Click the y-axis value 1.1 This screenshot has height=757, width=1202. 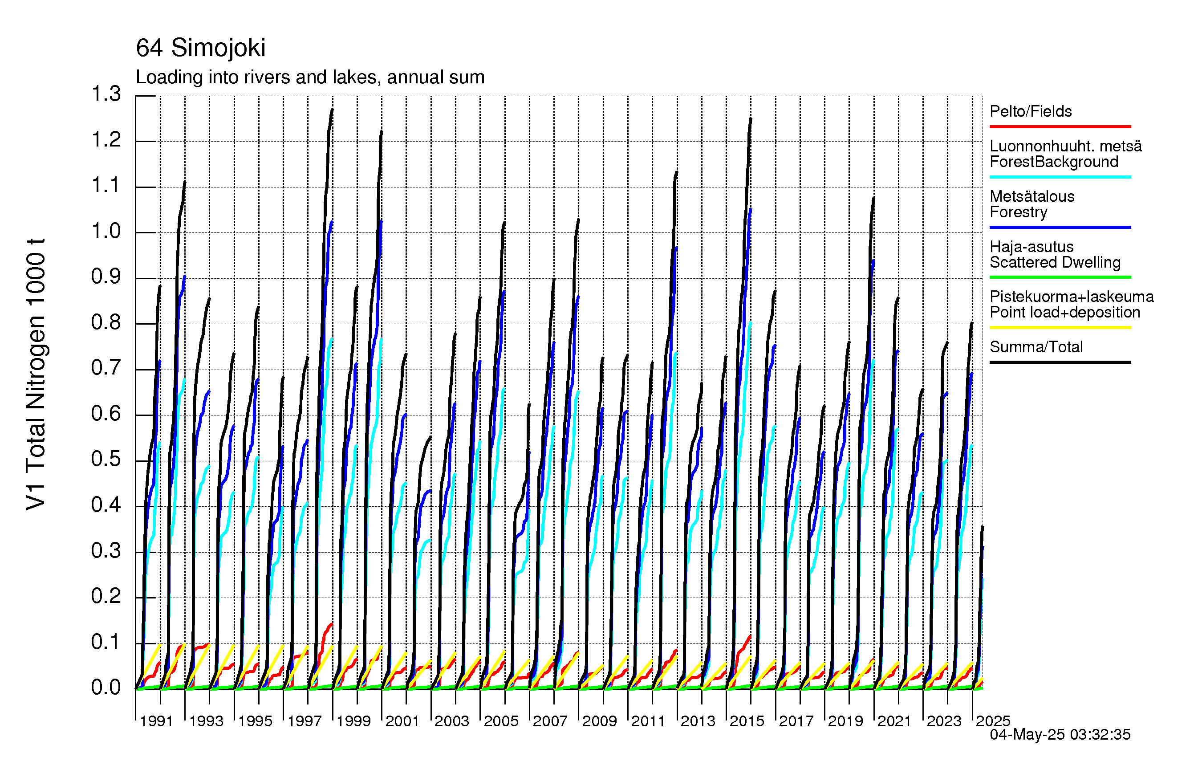(106, 185)
